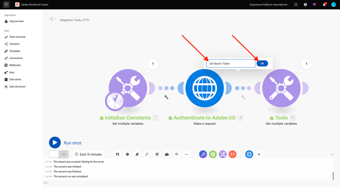Open Keys in the sidebar
Image resolution: width=340 pixels, height=187 pixels.
pyautogui.click(x=10, y=72)
